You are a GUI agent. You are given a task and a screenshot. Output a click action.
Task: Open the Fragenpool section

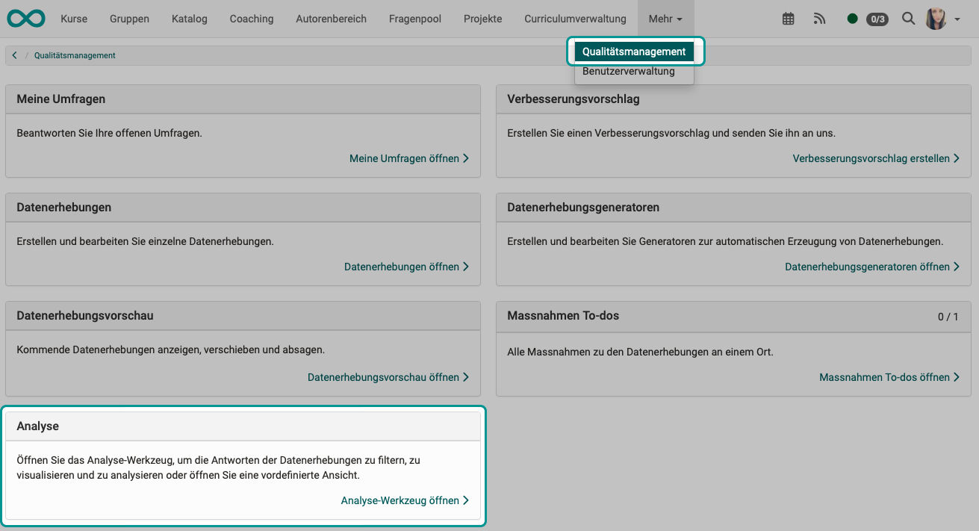(x=414, y=19)
